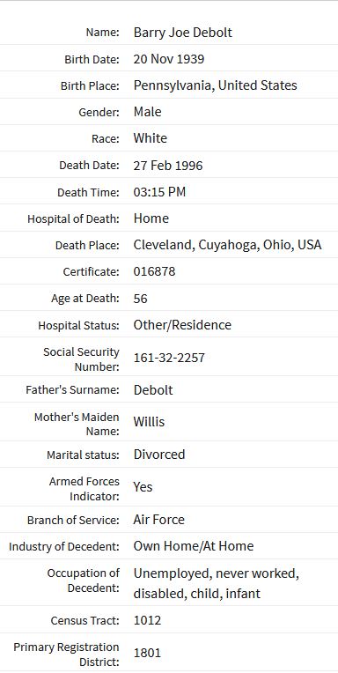
Task: Click the Gender value Male
Action: coord(147,112)
